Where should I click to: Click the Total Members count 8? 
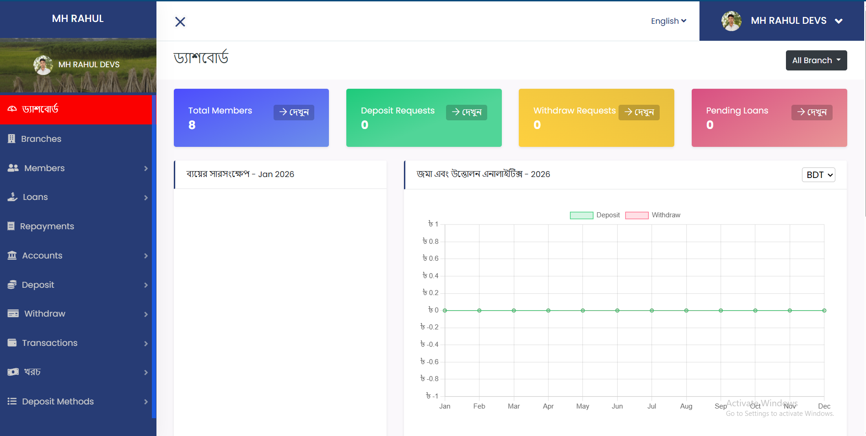(x=192, y=125)
